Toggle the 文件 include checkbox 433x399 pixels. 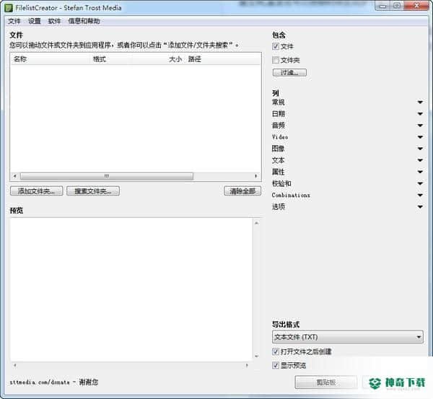(276, 46)
